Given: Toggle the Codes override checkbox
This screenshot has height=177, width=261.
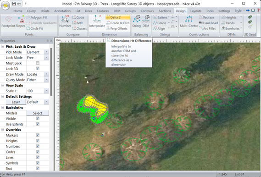Looking at the screenshot, I should click(38, 152).
